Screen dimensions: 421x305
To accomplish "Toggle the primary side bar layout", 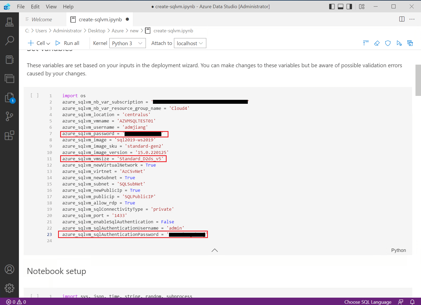I will click(332, 7).
